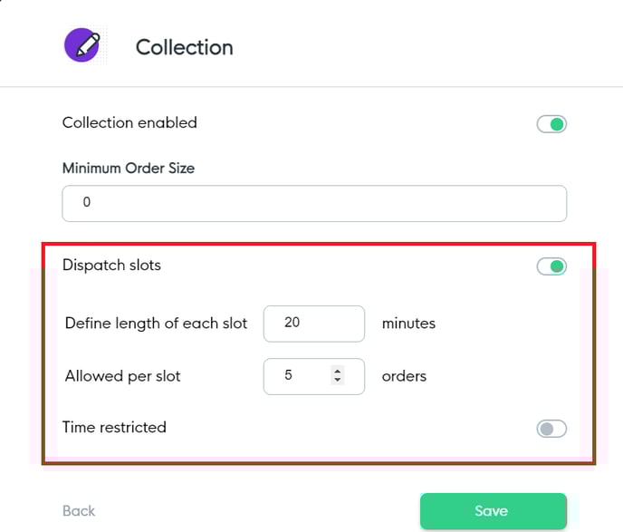The image size is (623, 532).
Task: Focus the slot length minutes field
Action: pyautogui.click(x=313, y=323)
